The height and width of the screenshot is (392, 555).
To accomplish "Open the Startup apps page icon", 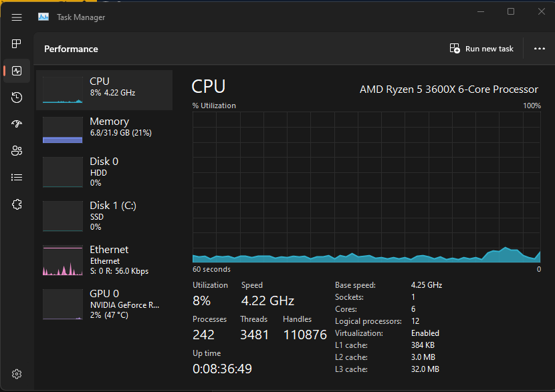I will (17, 124).
